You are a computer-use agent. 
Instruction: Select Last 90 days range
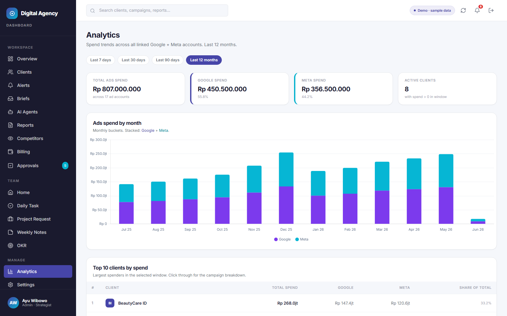click(x=168, y=60)
